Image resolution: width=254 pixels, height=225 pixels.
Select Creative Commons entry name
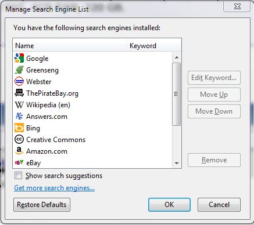coord(56,140)
